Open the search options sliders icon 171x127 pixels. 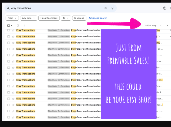click(112, 8)
